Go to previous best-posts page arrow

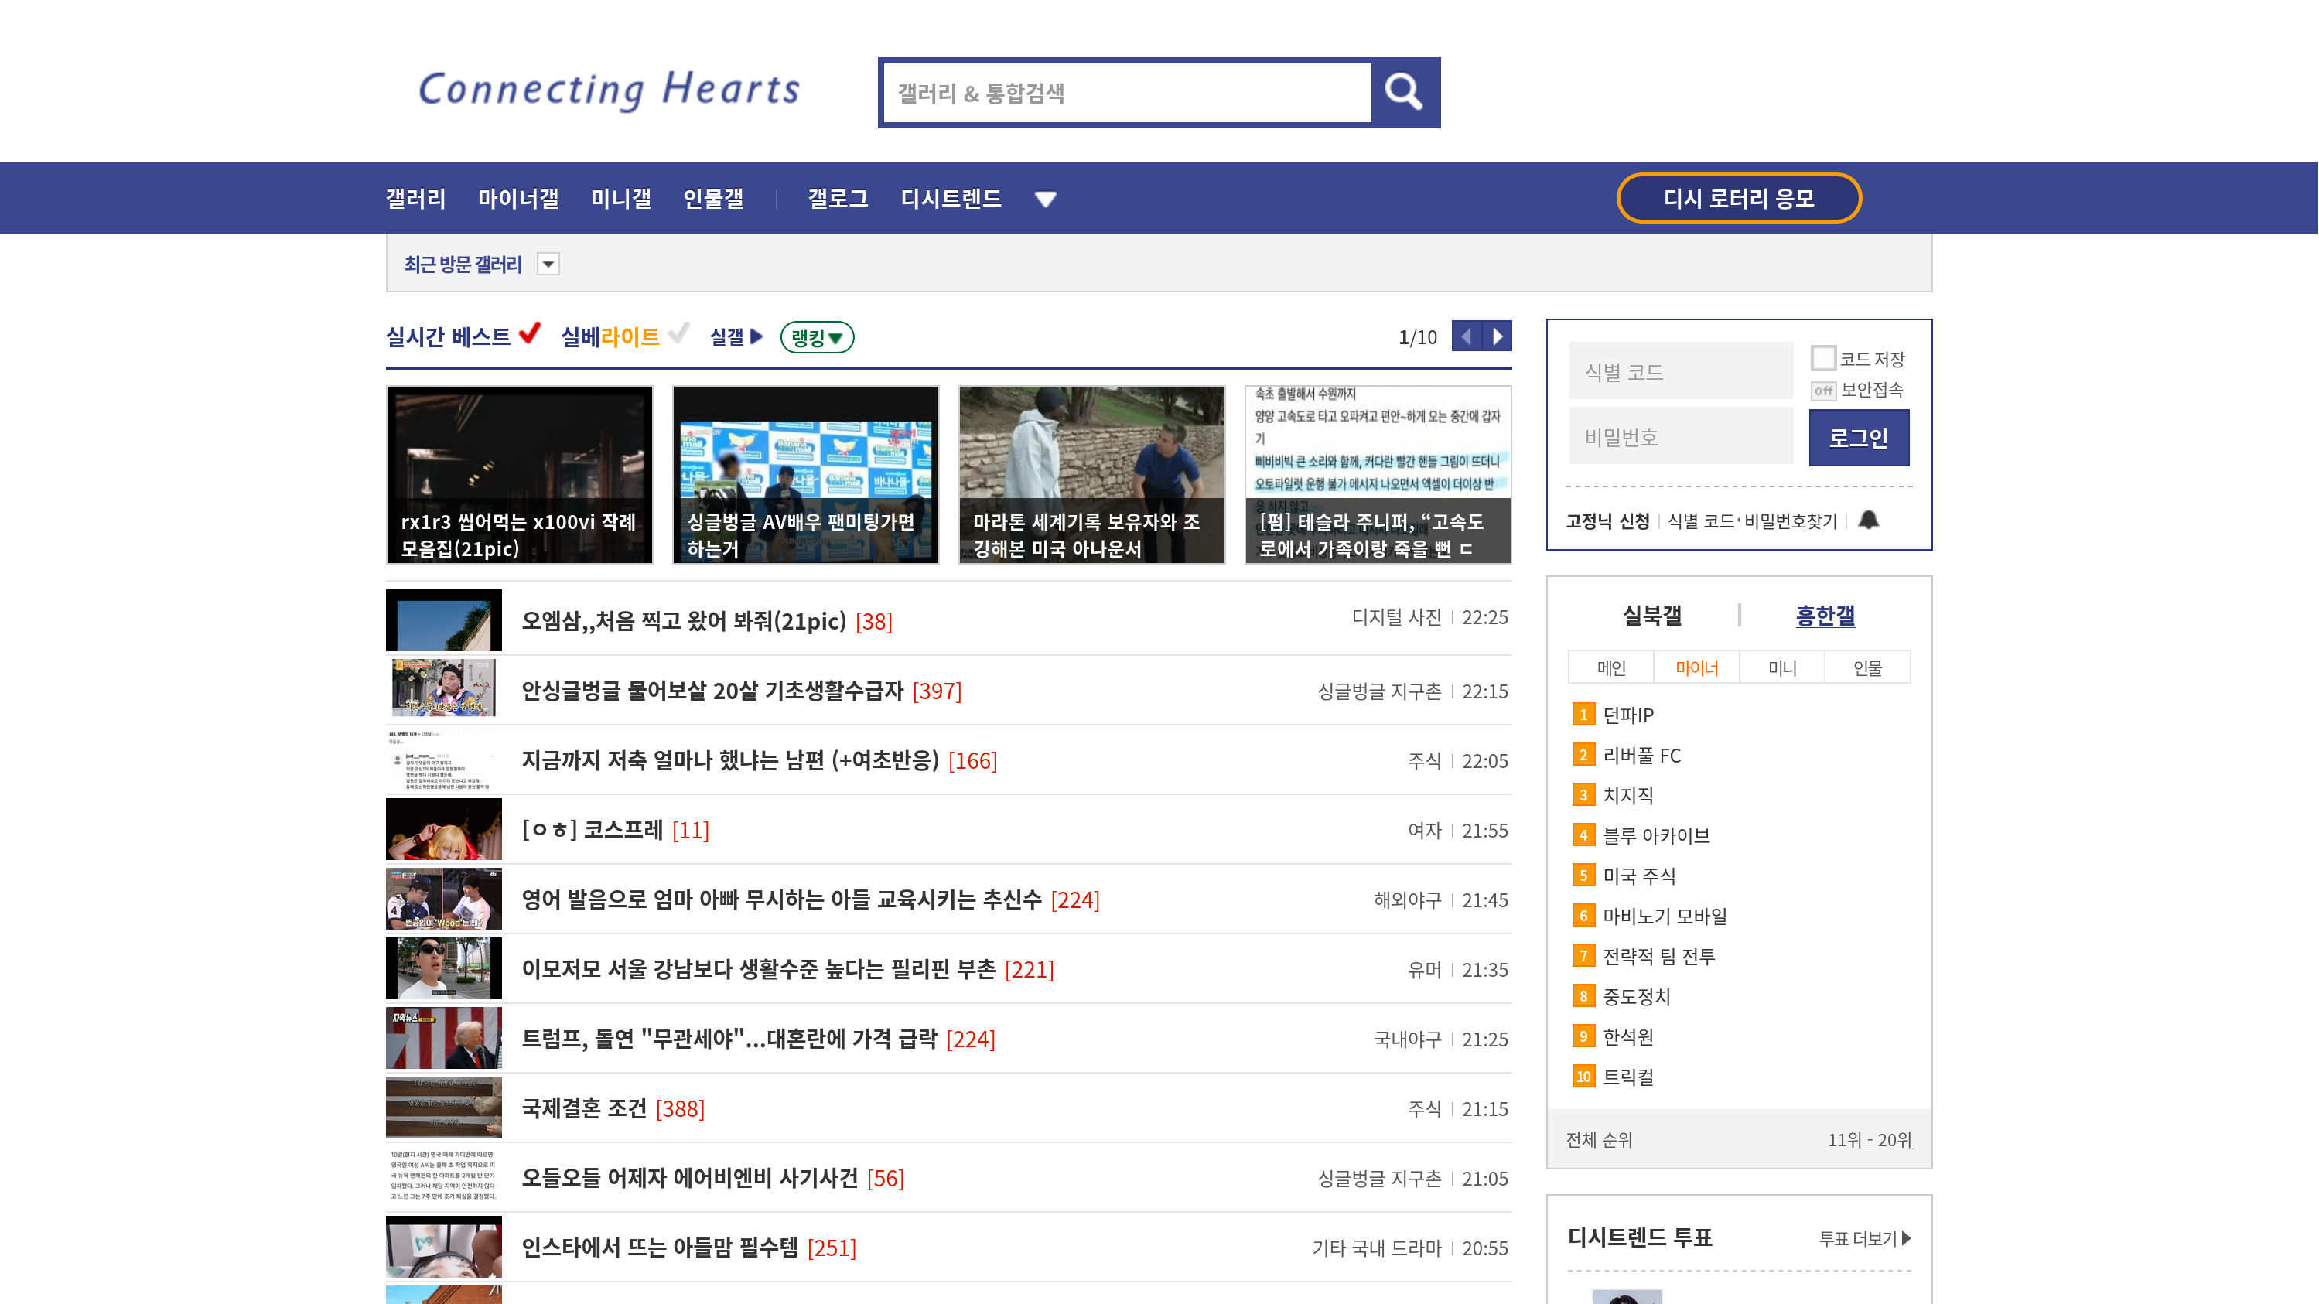[1467, 336]
